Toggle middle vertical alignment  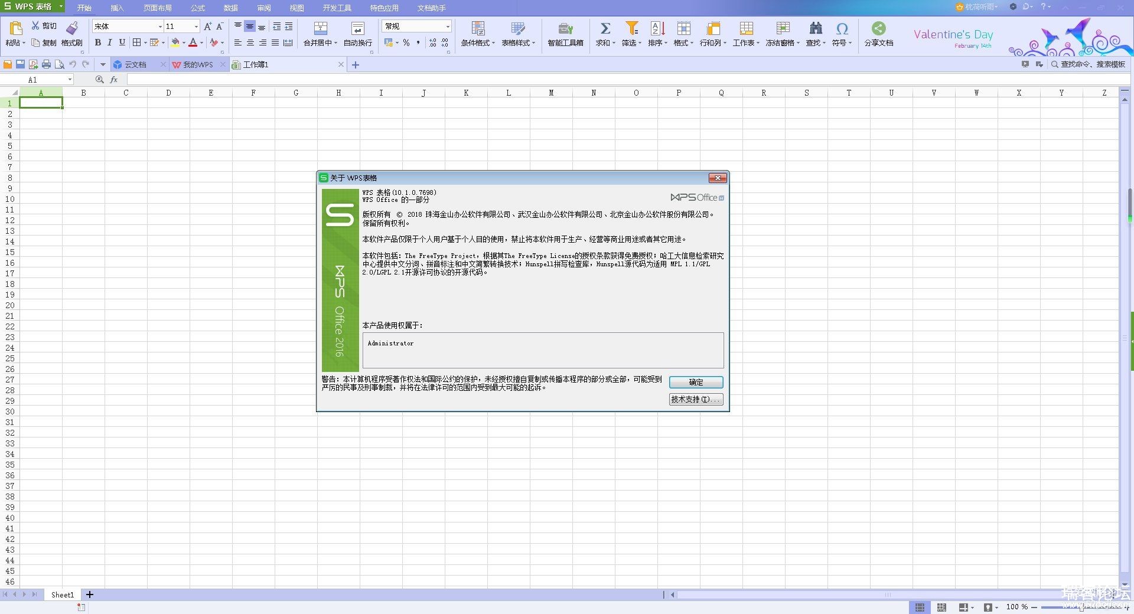pyautogui.click(x=250, y=27)
